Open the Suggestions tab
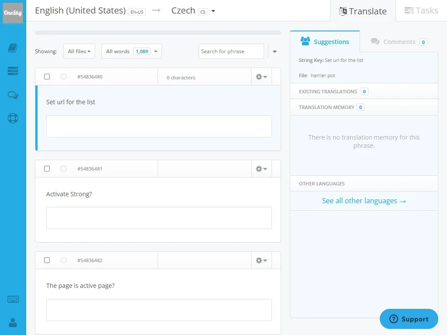Image resolution: width=447 pixels, height=335 pixels. point(325,41)
